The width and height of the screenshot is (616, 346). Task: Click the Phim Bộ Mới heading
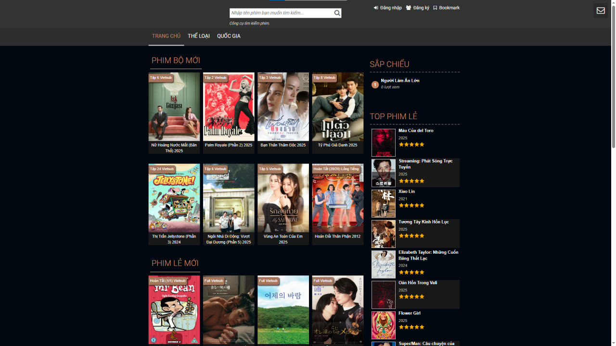click(x=176, y=61)
